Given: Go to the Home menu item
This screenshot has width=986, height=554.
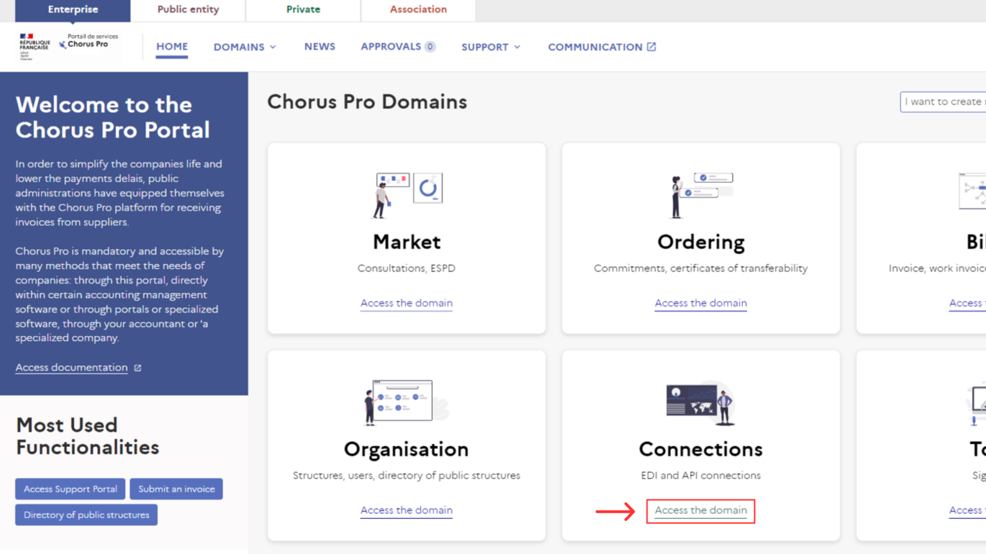Looking at the screenshot, I should [x=172, y=47].
